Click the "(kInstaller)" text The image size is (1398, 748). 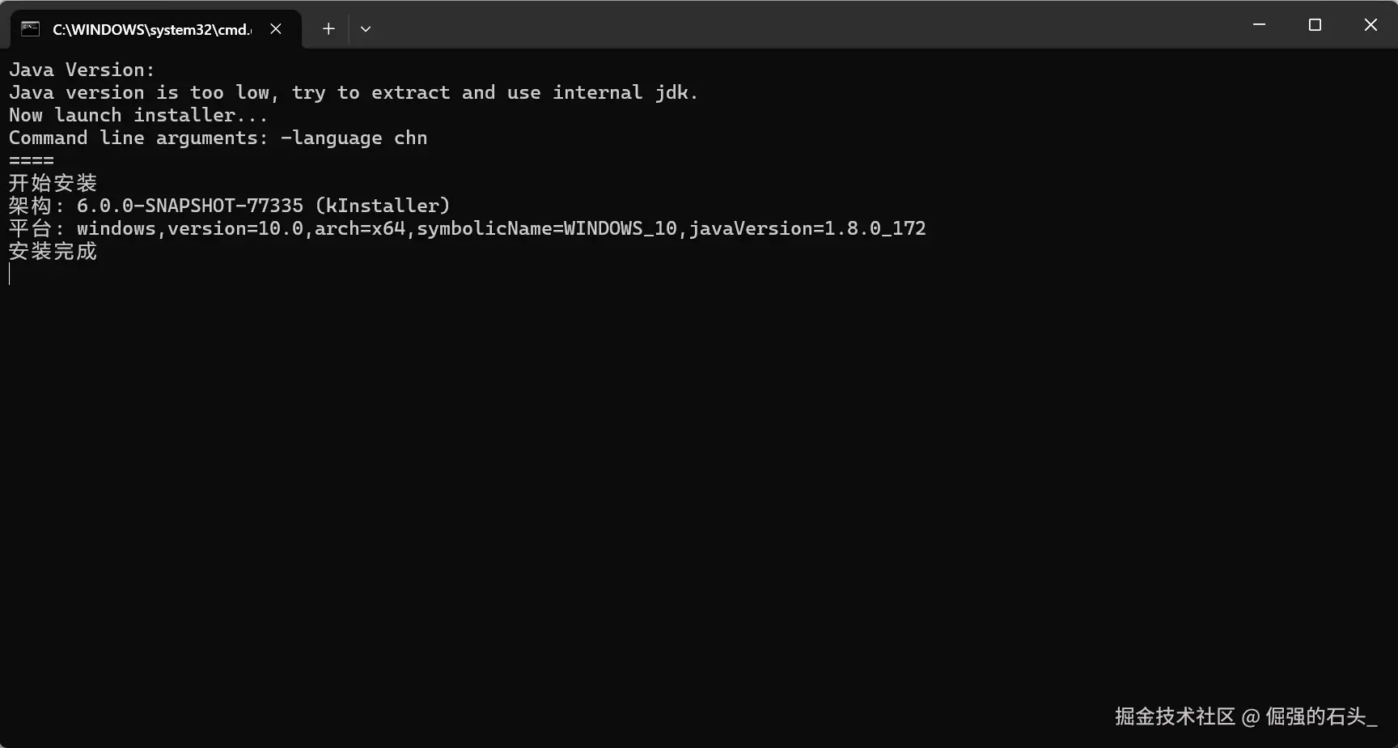(383, 206)
